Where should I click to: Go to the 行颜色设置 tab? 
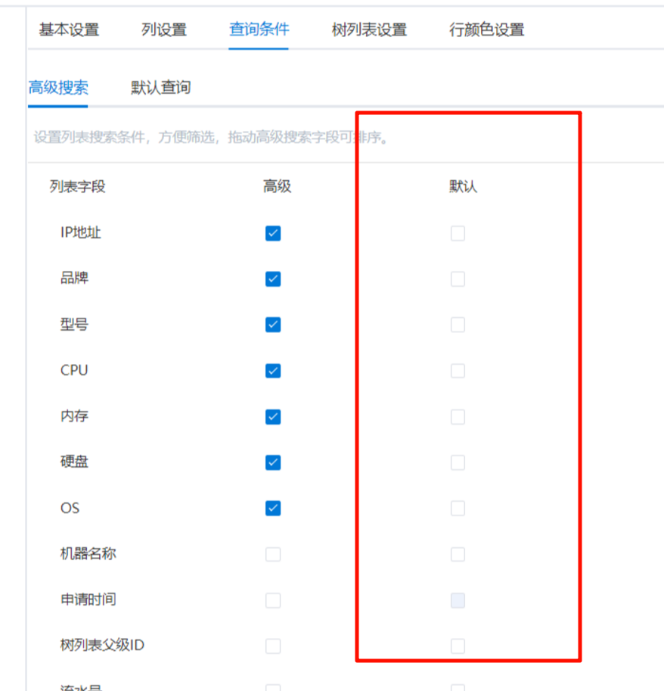tap(486, 30)
